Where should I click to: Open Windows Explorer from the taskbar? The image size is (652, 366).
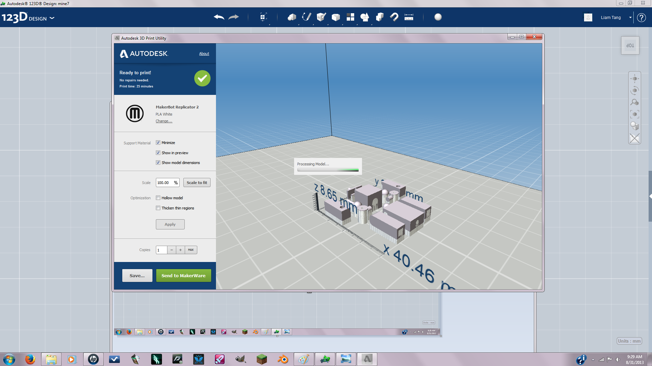click(51, 359)
